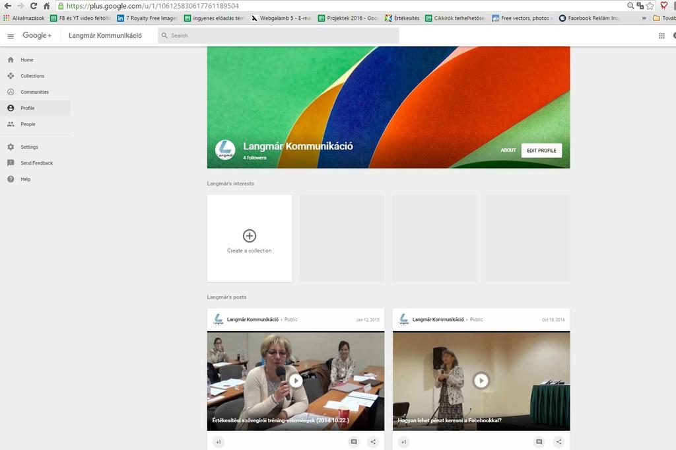676x450 pixels.
Task: Comment on the Facebookkal video post
Action: [539, 442]
